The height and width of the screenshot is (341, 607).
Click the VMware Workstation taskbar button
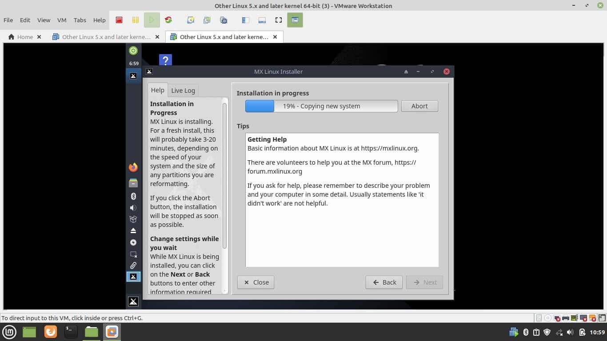pos(112,332)
